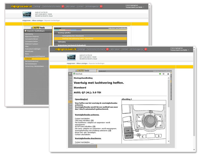Screen dimensions: 206x163
Task: Click the red badge beside Winkelwagentje, back window
Action: pyautogui.click(x=101, y=7)
